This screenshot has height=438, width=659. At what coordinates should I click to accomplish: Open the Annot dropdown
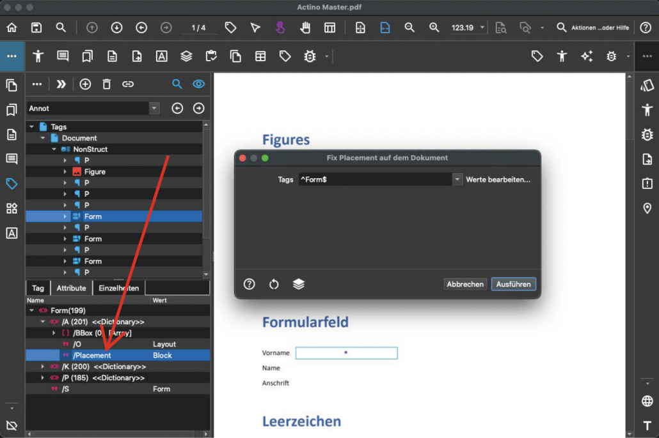pyautogui.click(x=153, y=108)
